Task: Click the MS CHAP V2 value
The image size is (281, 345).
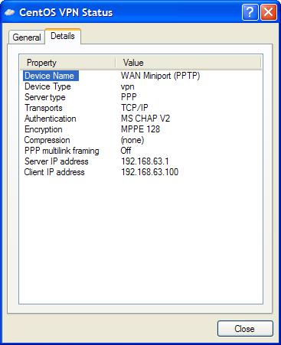Action: 145,119
